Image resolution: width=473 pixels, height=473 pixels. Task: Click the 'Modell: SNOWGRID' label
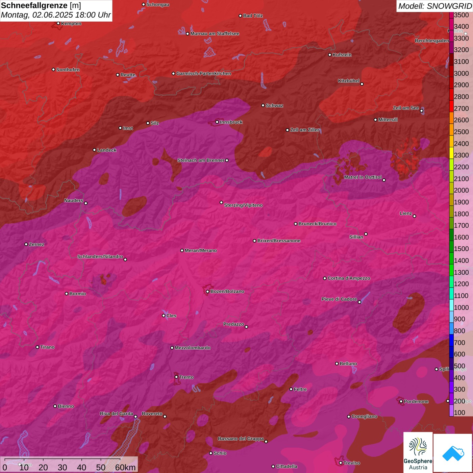435,6
